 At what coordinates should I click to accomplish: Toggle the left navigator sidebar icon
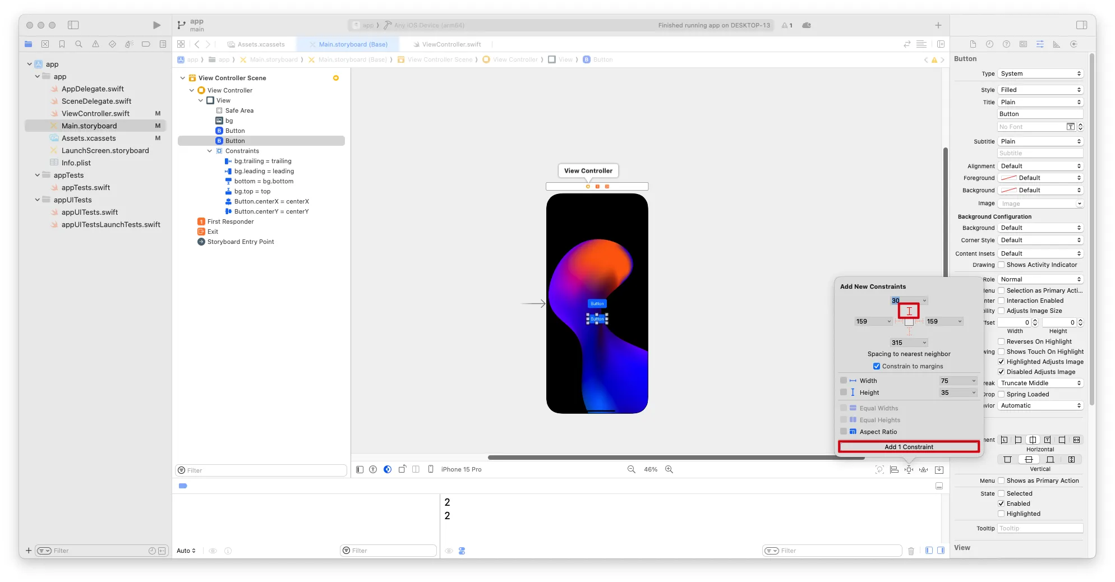click(73, 25)
